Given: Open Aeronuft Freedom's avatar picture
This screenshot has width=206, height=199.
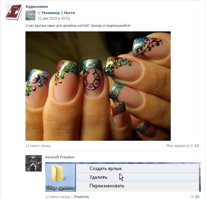Looking at the screenshot, I should click(34, 163).
